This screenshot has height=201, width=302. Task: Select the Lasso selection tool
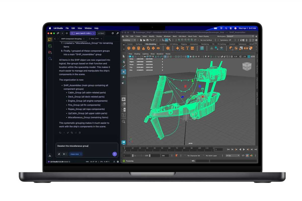tap(124, 62)
